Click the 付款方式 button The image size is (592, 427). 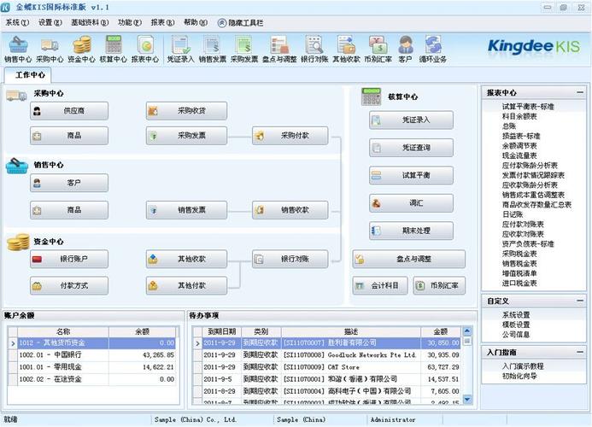(69, 286)
